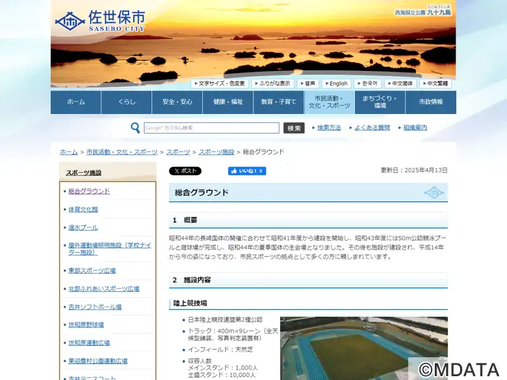The width and height of the screenshot is (507, 380).
Task: Turn on 音声 audio reading
Action: (308, 84)
